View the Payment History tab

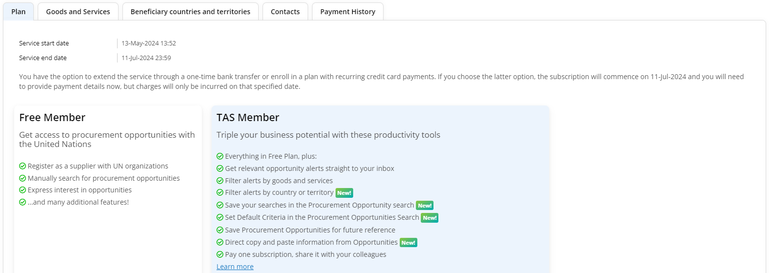(347, 12)
